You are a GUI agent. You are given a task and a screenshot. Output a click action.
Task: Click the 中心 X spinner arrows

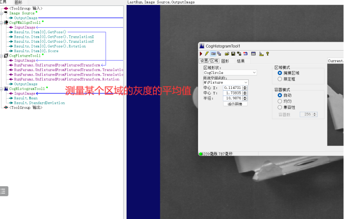pyautogui.click(x=245, y=88)
